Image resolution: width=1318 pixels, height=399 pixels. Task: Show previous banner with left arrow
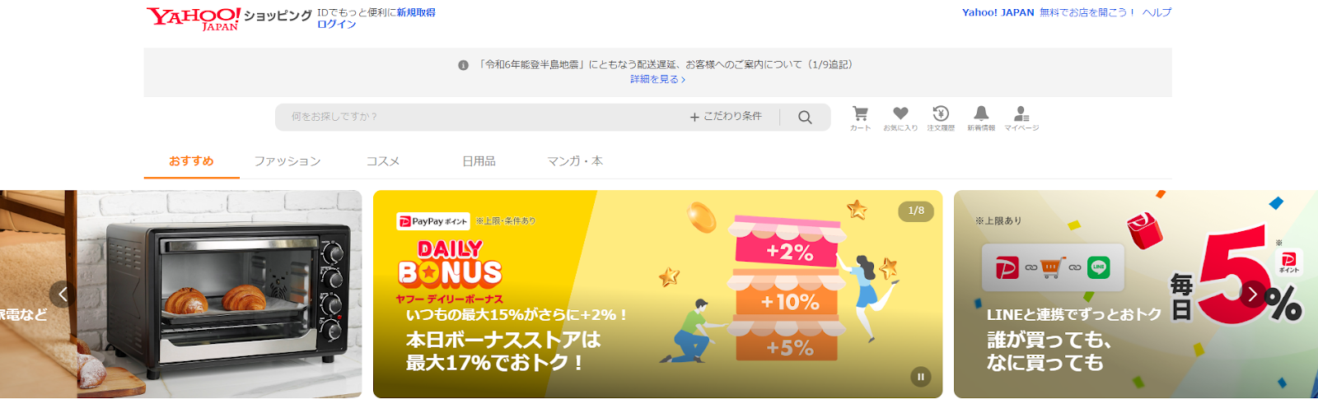pyautogui.click(x=63, y=294)
